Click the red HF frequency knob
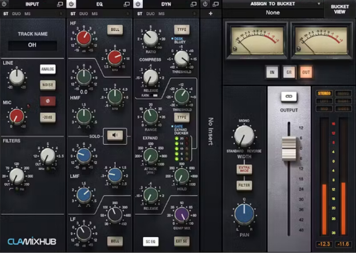This screenshot has width=356, height=253. click(x=115, y=57)
